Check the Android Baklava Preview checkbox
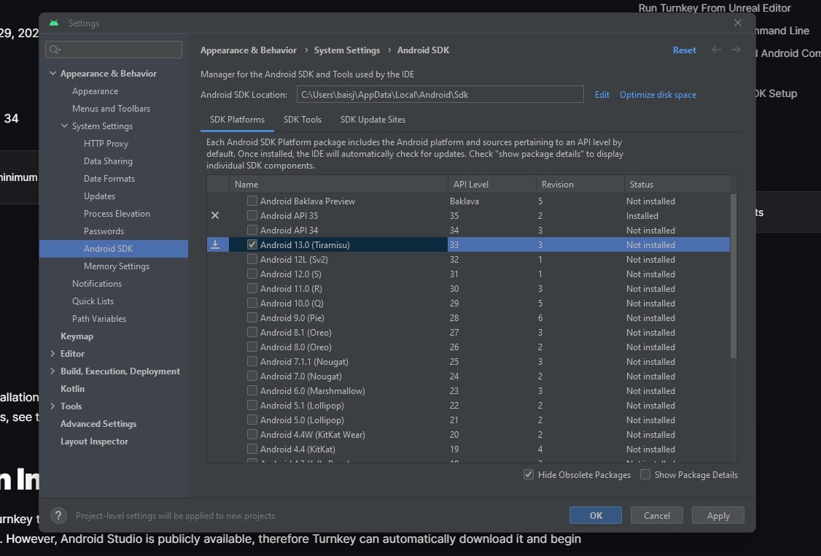Screen dimensions: 821x556 pos(252,201)
